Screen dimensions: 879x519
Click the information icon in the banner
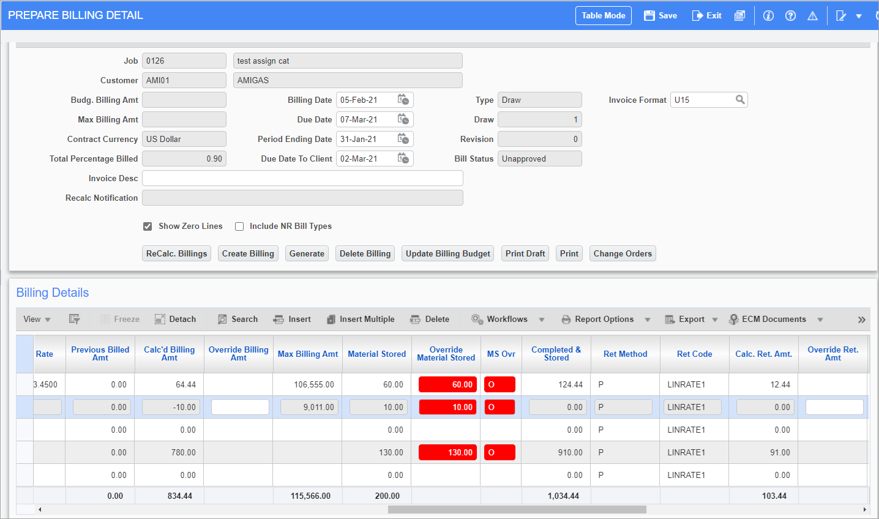(768, 15)
